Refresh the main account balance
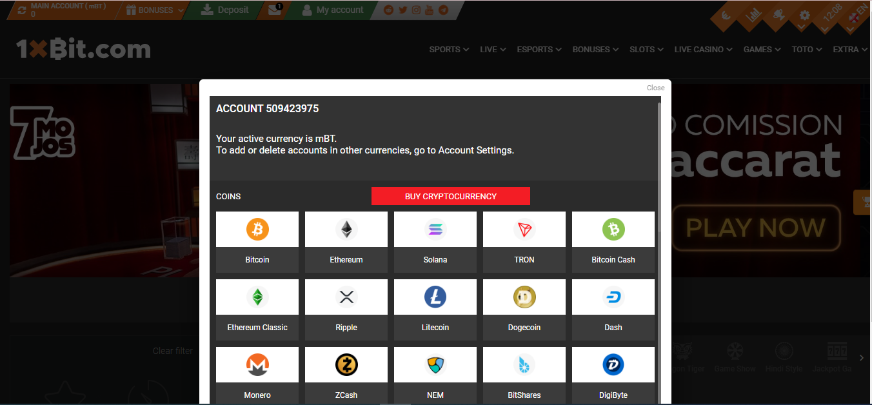 (23, 10)
